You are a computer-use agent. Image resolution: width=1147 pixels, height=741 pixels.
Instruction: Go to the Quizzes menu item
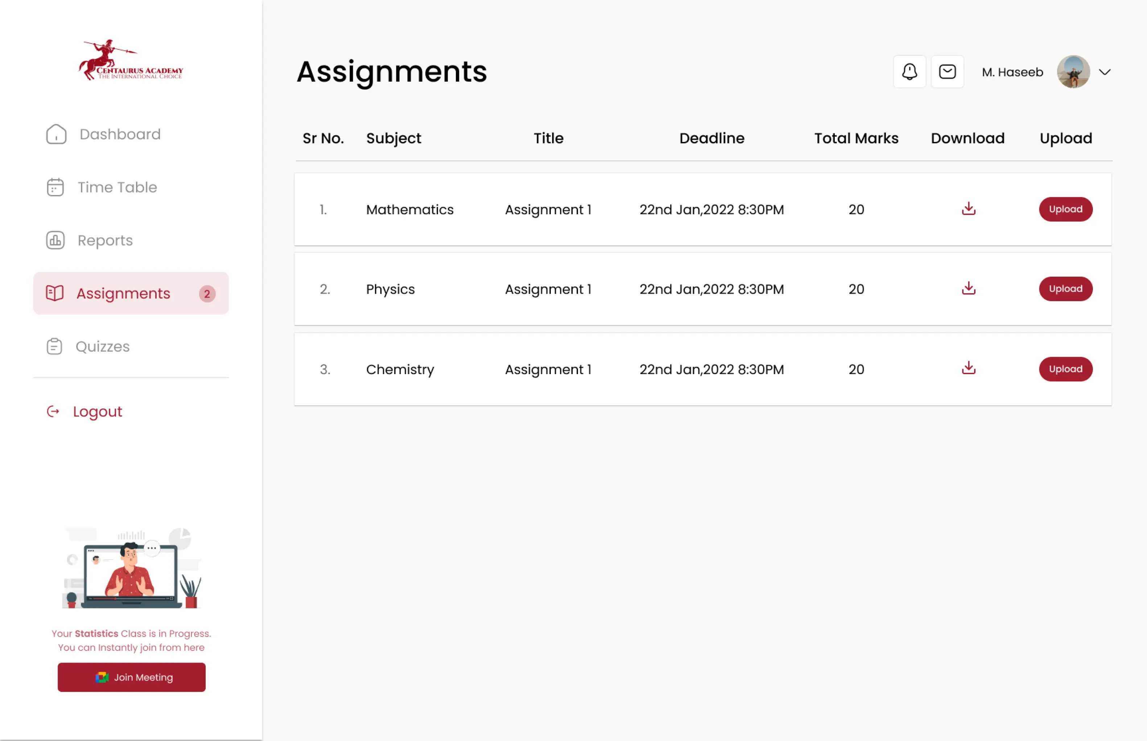point(103,347)
